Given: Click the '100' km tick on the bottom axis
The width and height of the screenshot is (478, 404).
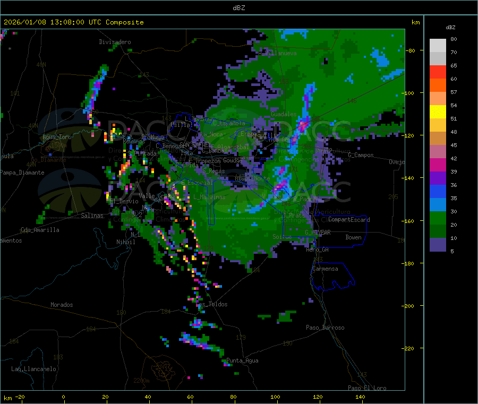Looking at the screenshot, I should pos(276,397).
